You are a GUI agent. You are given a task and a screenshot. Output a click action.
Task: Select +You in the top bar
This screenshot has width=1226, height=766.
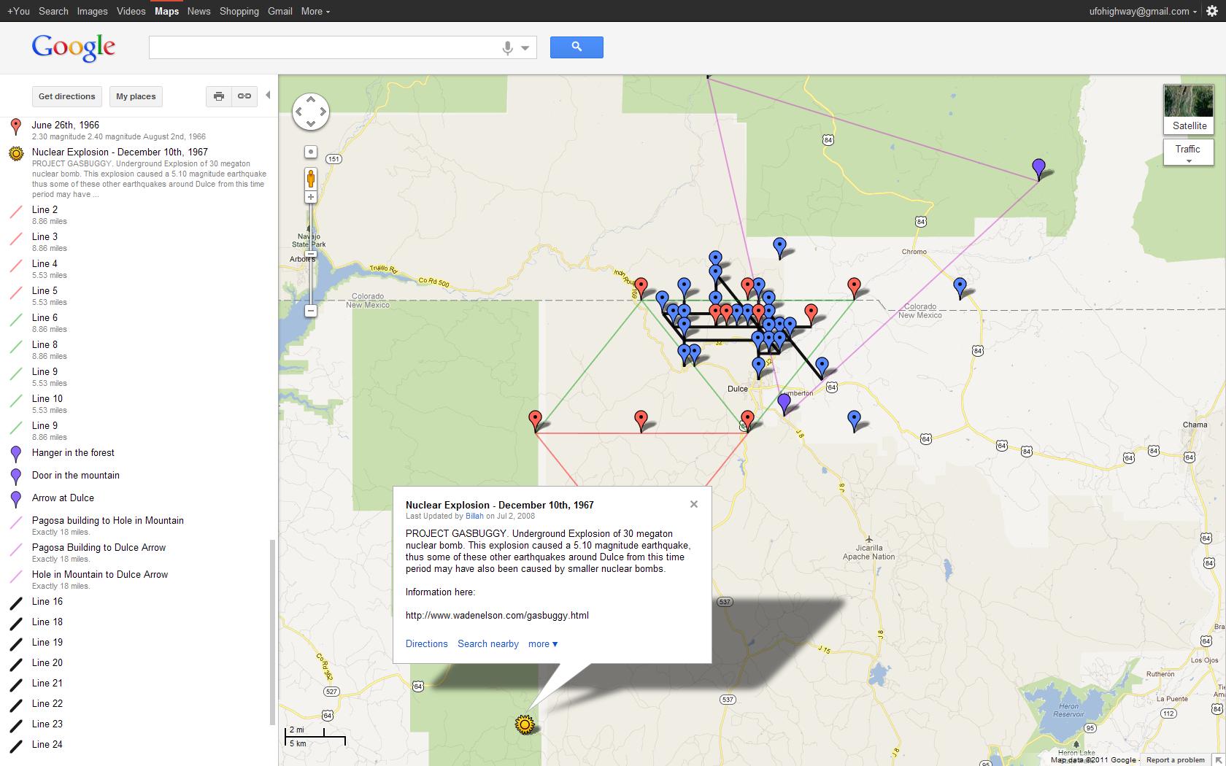coord(18,11)
